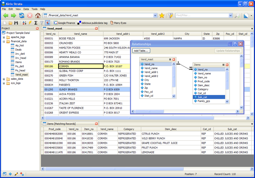Image resolution: width=255 pixels, height=178 pixels.
Task: Collapse the financial_data folder
Action: [4, 41]
